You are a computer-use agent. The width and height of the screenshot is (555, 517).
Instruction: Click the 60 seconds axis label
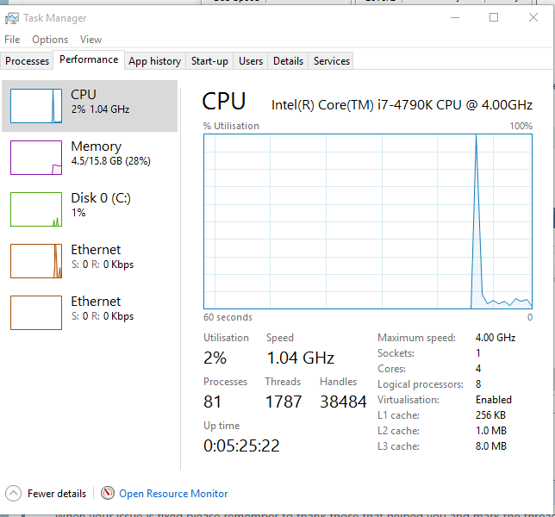[228, 317]
